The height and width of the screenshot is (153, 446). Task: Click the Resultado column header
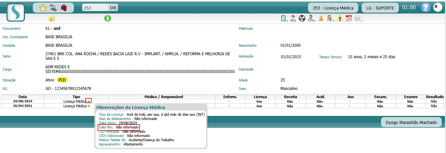click(435, 97)
